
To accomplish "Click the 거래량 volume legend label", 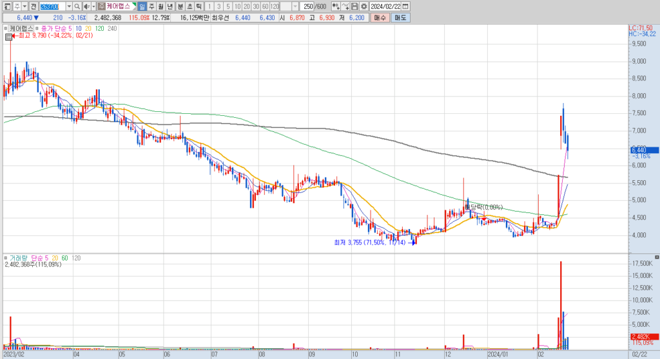I will pyautogui.click(x=19, y=258).
